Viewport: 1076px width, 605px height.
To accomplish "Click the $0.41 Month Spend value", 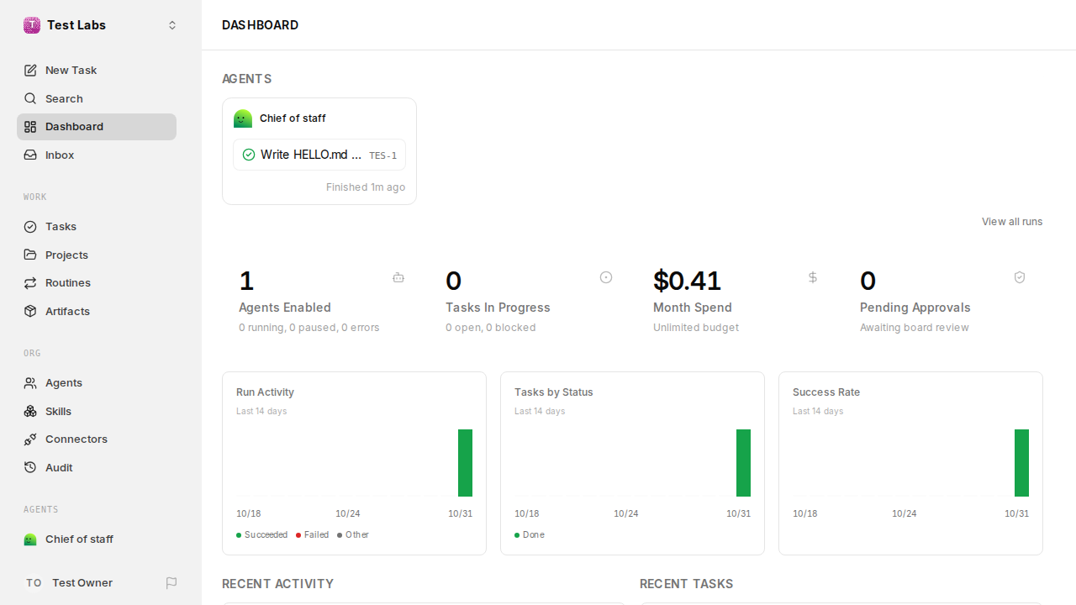I will point(687,281).
